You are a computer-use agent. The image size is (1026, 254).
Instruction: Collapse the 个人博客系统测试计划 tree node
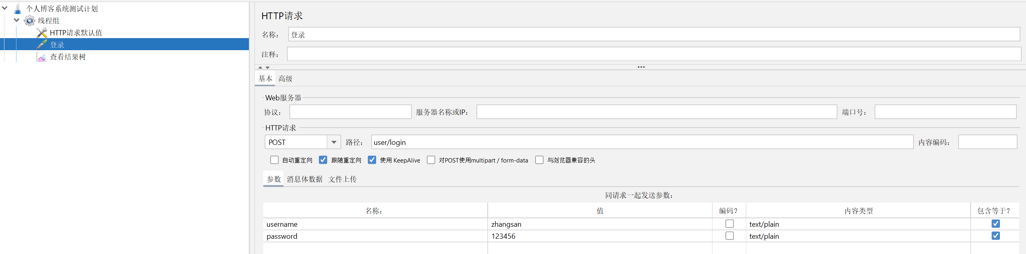pos(5,8)
